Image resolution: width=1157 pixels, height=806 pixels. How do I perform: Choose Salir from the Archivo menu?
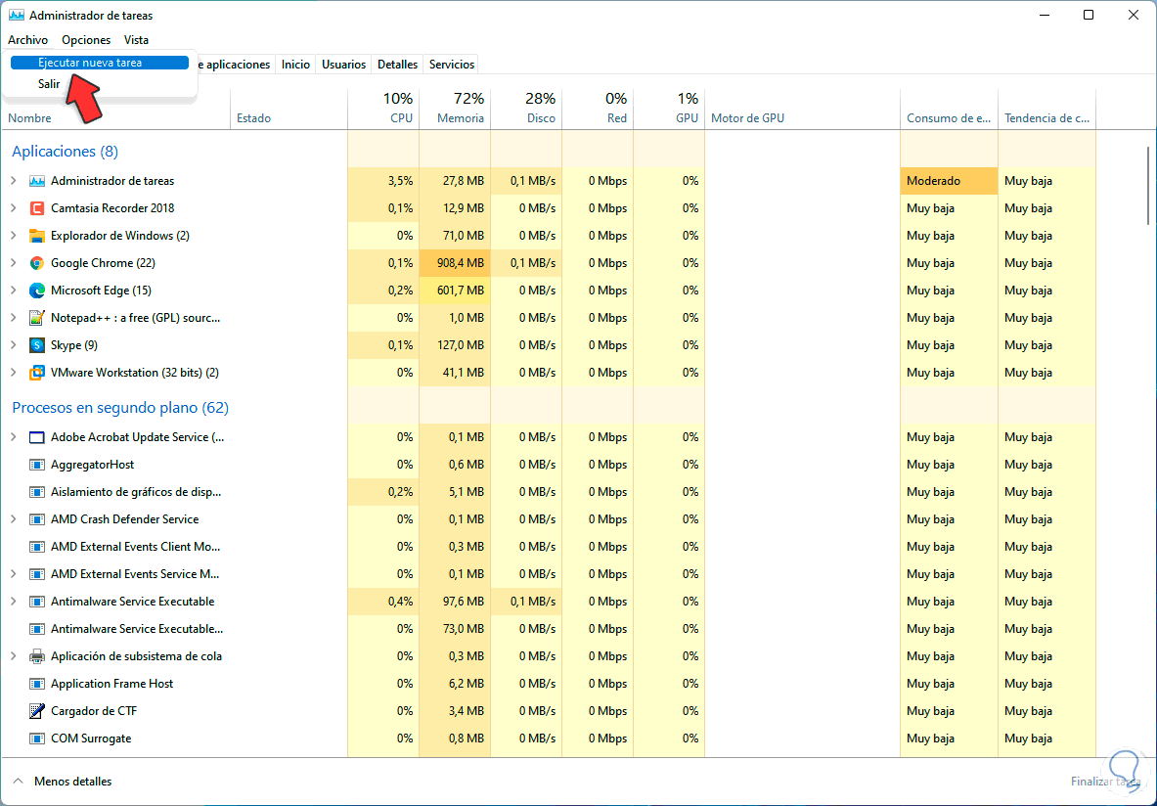[49, 84]
